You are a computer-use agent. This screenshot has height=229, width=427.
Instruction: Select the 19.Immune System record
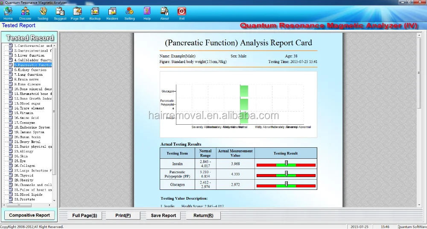tap(29, 132)
